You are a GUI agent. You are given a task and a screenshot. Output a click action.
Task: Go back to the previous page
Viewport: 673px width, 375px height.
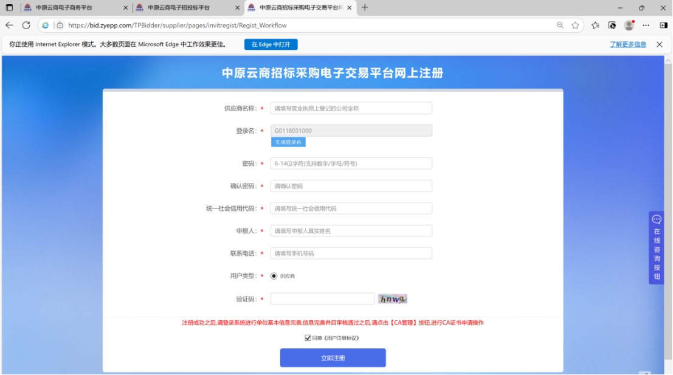point(9,26)
